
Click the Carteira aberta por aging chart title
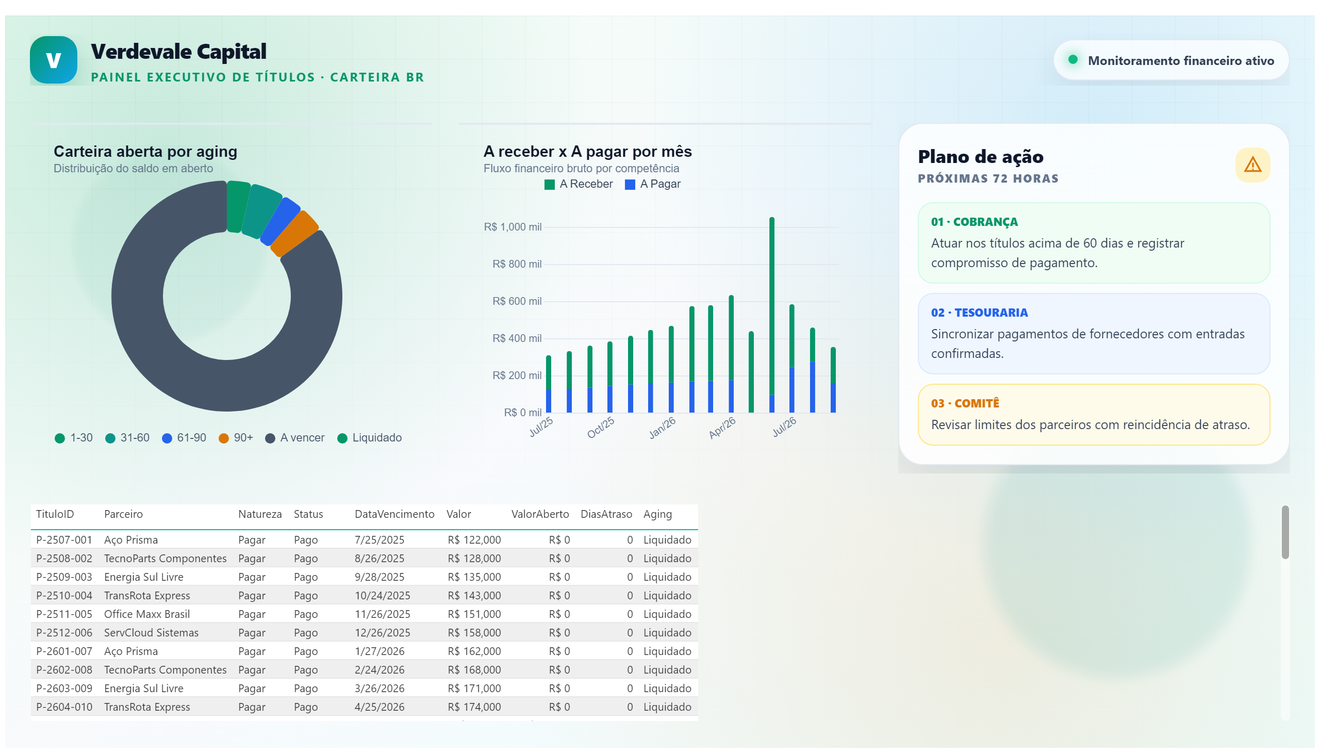145,152
